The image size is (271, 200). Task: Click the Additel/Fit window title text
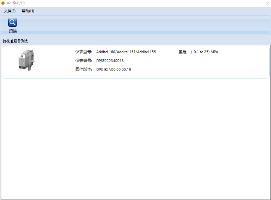click(x=16, y=3)
